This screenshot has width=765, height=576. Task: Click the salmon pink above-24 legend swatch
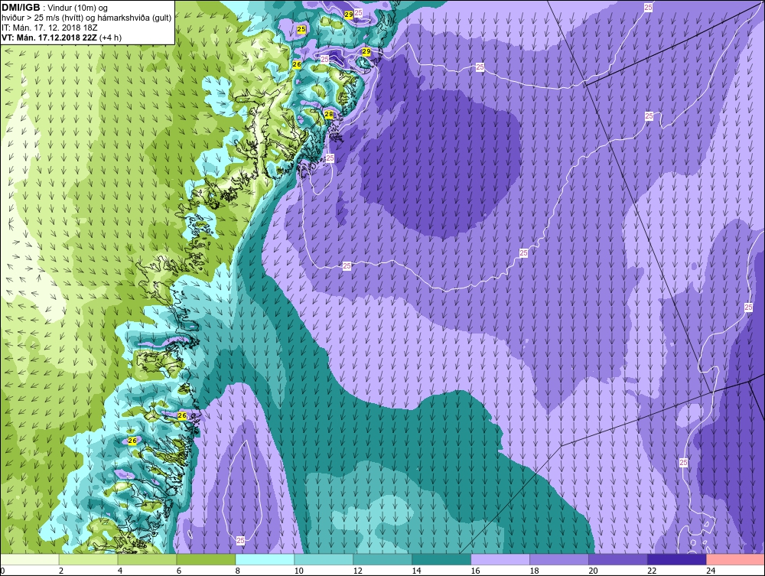point(735,559)
